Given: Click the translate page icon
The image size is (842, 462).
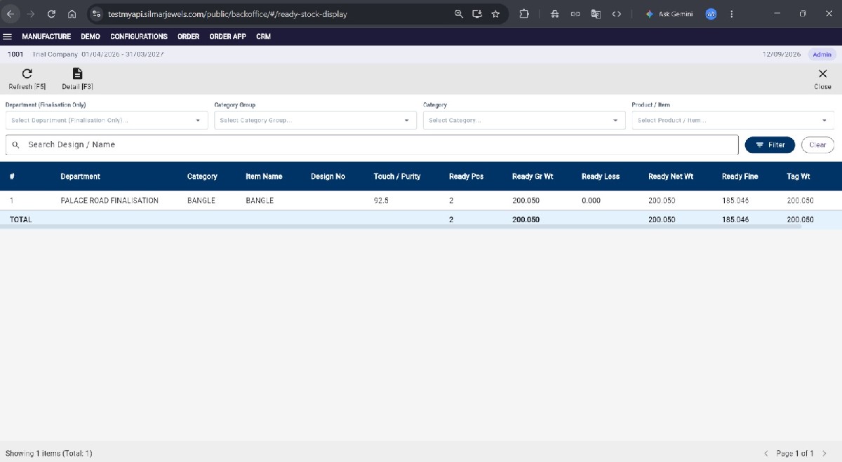Looking at the screenshot, I should [x=596, y=14].
